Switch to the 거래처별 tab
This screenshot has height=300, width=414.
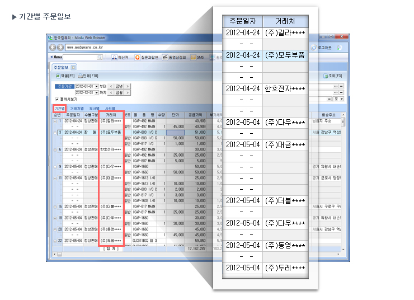(77, 108)
